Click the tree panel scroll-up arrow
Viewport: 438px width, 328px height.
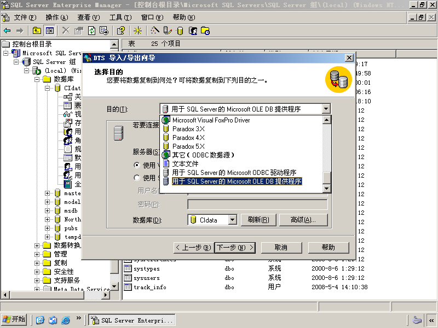click(x=114, y=44)
